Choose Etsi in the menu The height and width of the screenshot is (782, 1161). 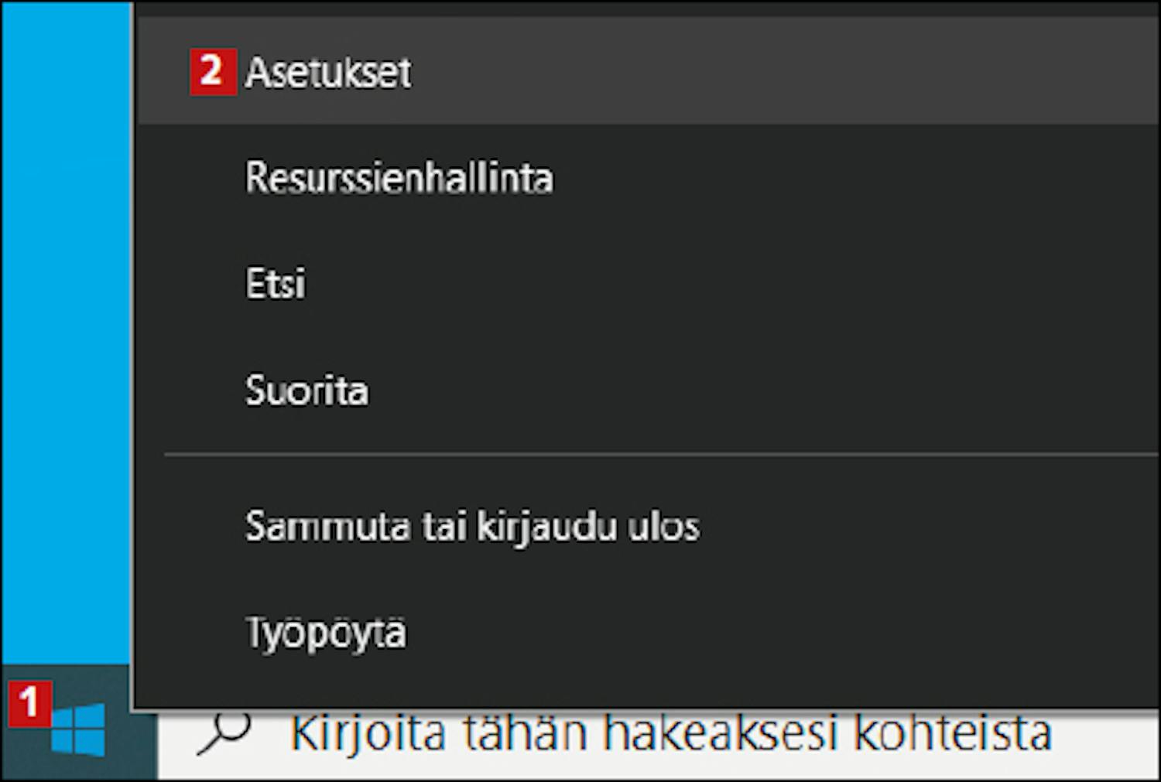(x=649, y=283)
